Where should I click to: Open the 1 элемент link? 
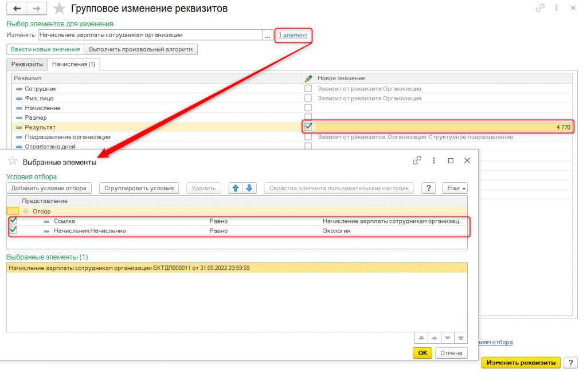click(x=293, y=35)
